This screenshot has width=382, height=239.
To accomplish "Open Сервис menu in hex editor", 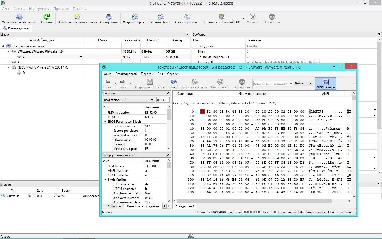I will [x=172, y=74].
